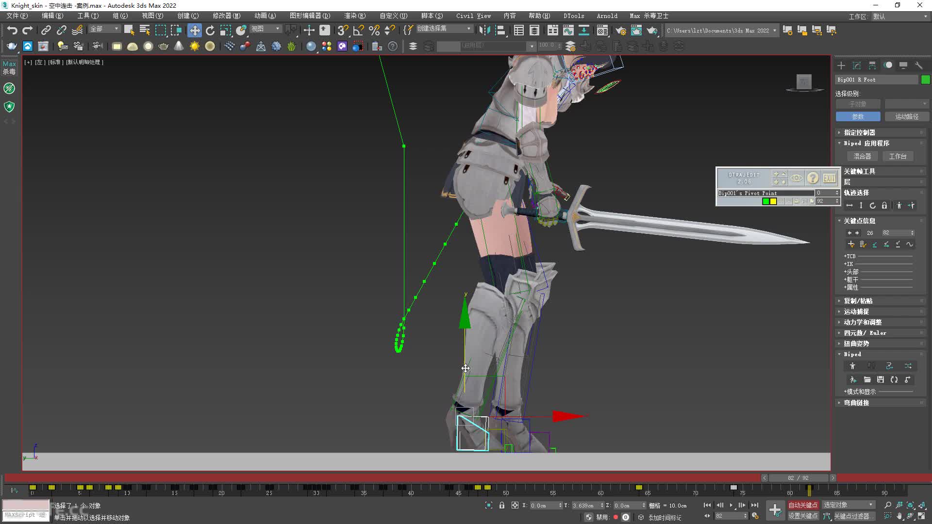This screenshot has width=932, height=524.
Task: Click the green color swatch in DTrajEdit
Action: coord(766,201)
